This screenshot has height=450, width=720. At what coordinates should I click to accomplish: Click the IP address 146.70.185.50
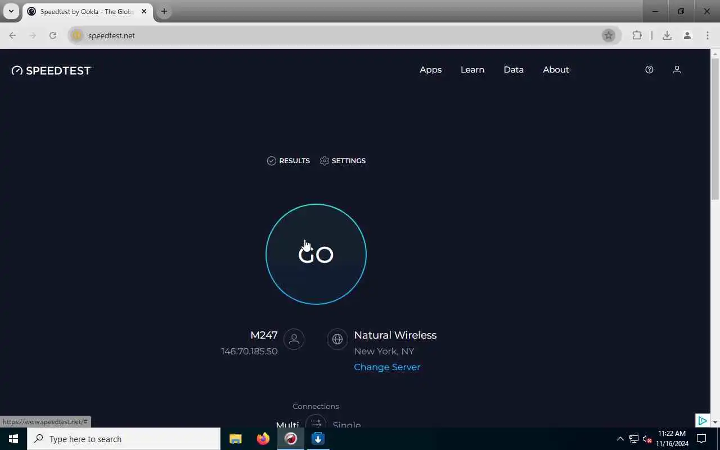click(x=249, y=351)
